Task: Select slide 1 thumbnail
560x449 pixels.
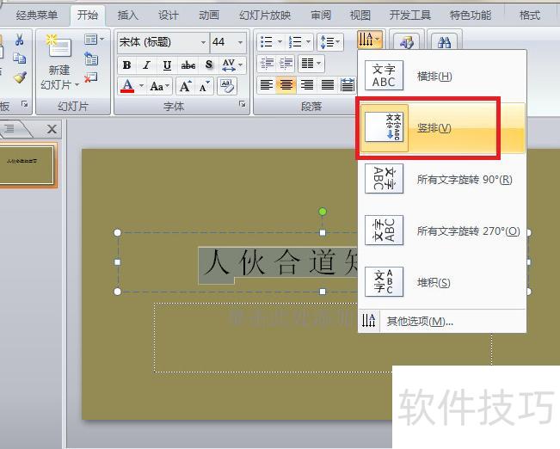Action: [26, 164]
